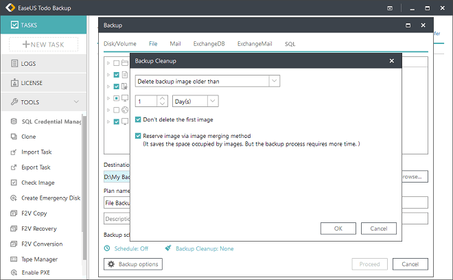The height and width of the screenshot is (280, 453).
Task: Click the Tools wrench icon
Action: 14,102
